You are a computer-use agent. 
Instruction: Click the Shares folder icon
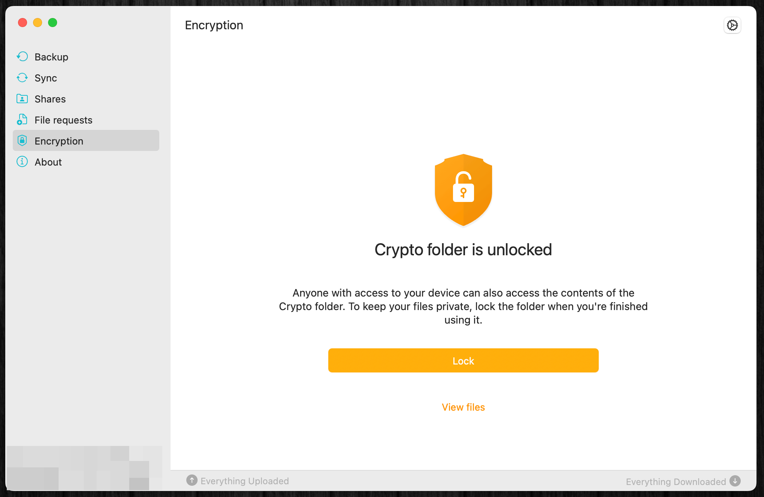(x=22, y=99)
